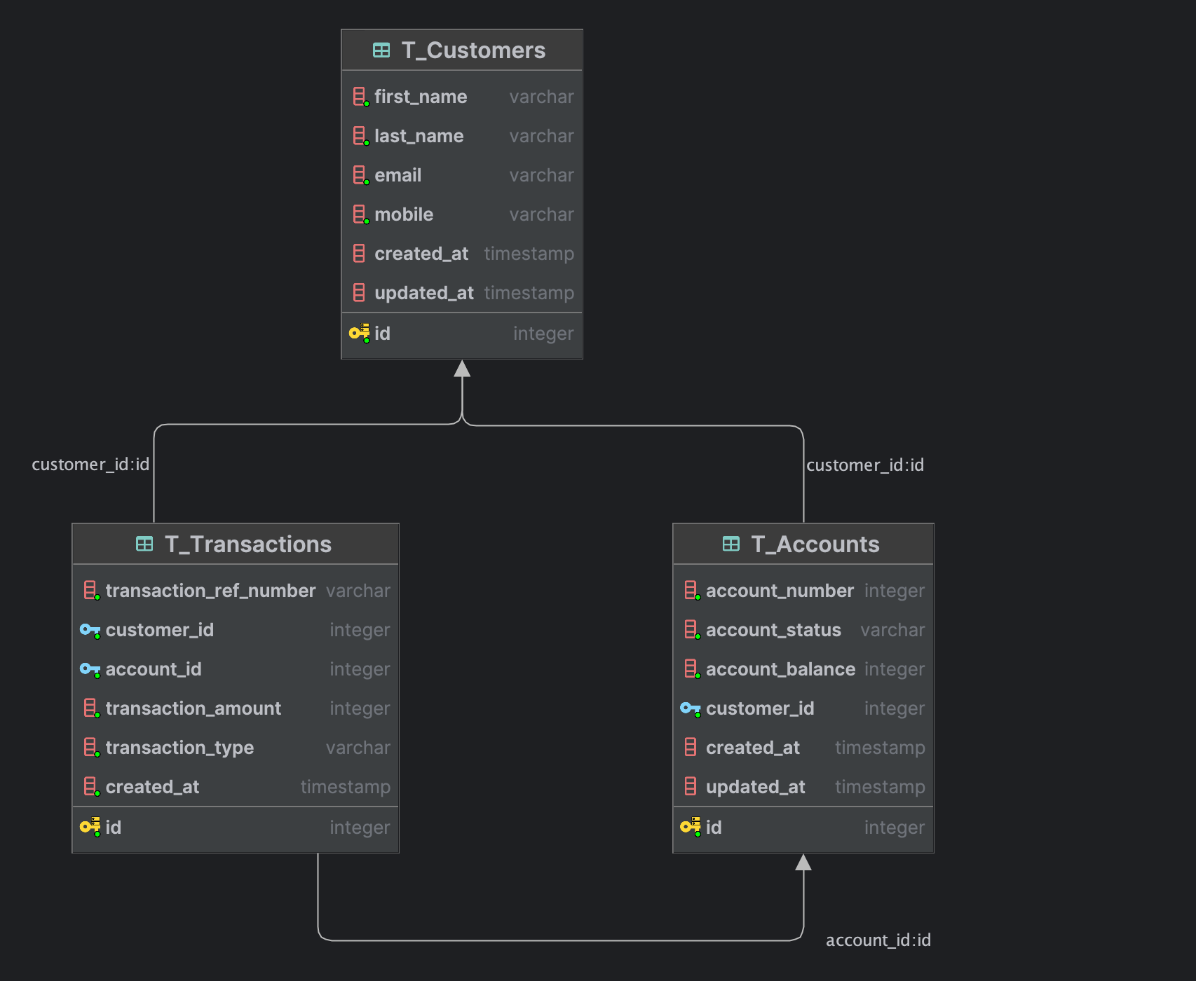Click the created_at label in T_Customers
Image resolution: width=1196 pixels, height=981 pixels.
(x=421, y=254)
